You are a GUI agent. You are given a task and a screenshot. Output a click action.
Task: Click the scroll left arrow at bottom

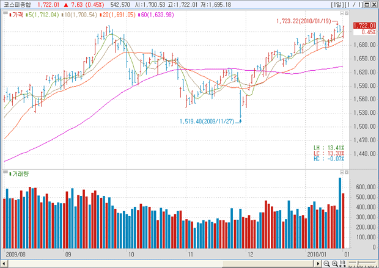click(x=4, y=264)
